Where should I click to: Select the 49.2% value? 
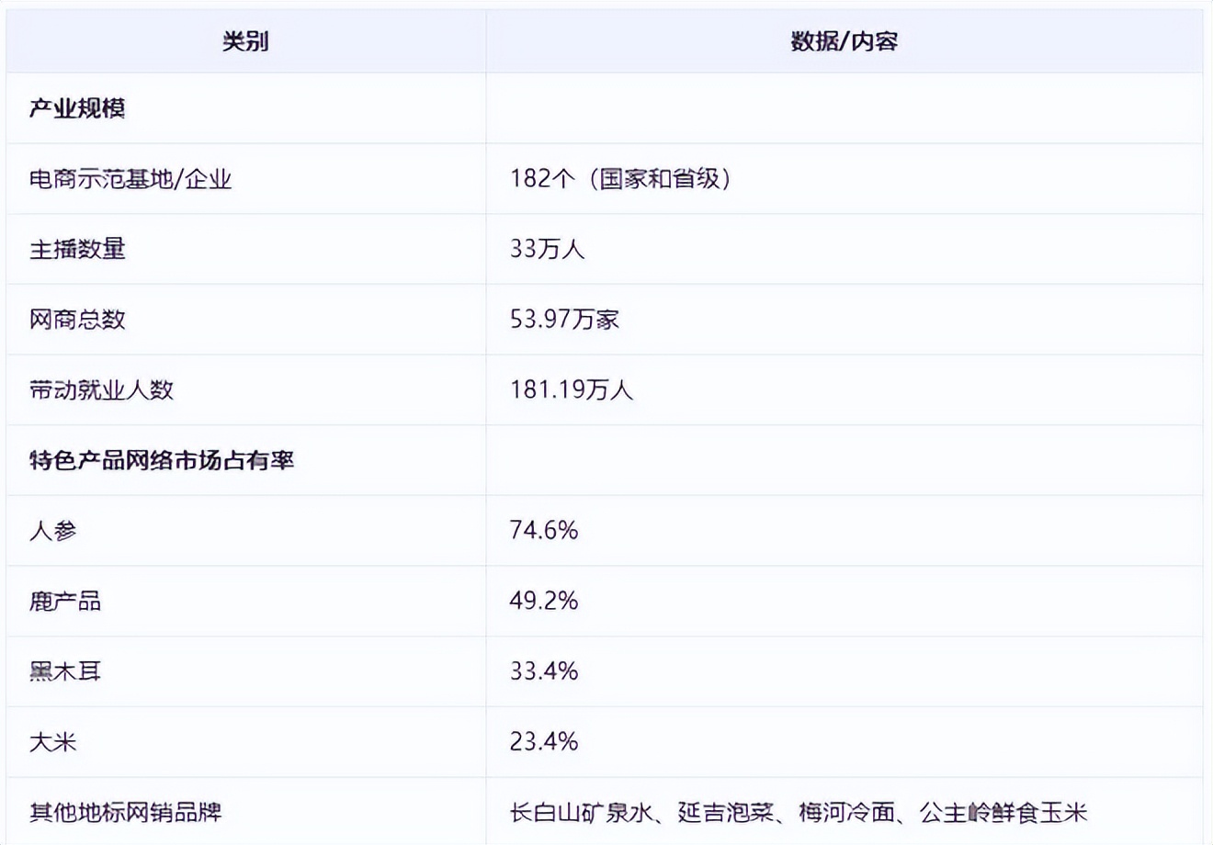544,601
